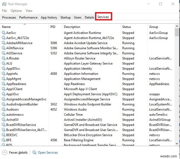Click the gear icon beside Appinfo
Screen dimensions: 180x159
(4, 74)
